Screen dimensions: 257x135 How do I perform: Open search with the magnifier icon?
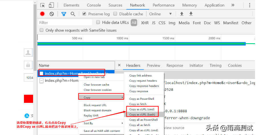[73, 14]
